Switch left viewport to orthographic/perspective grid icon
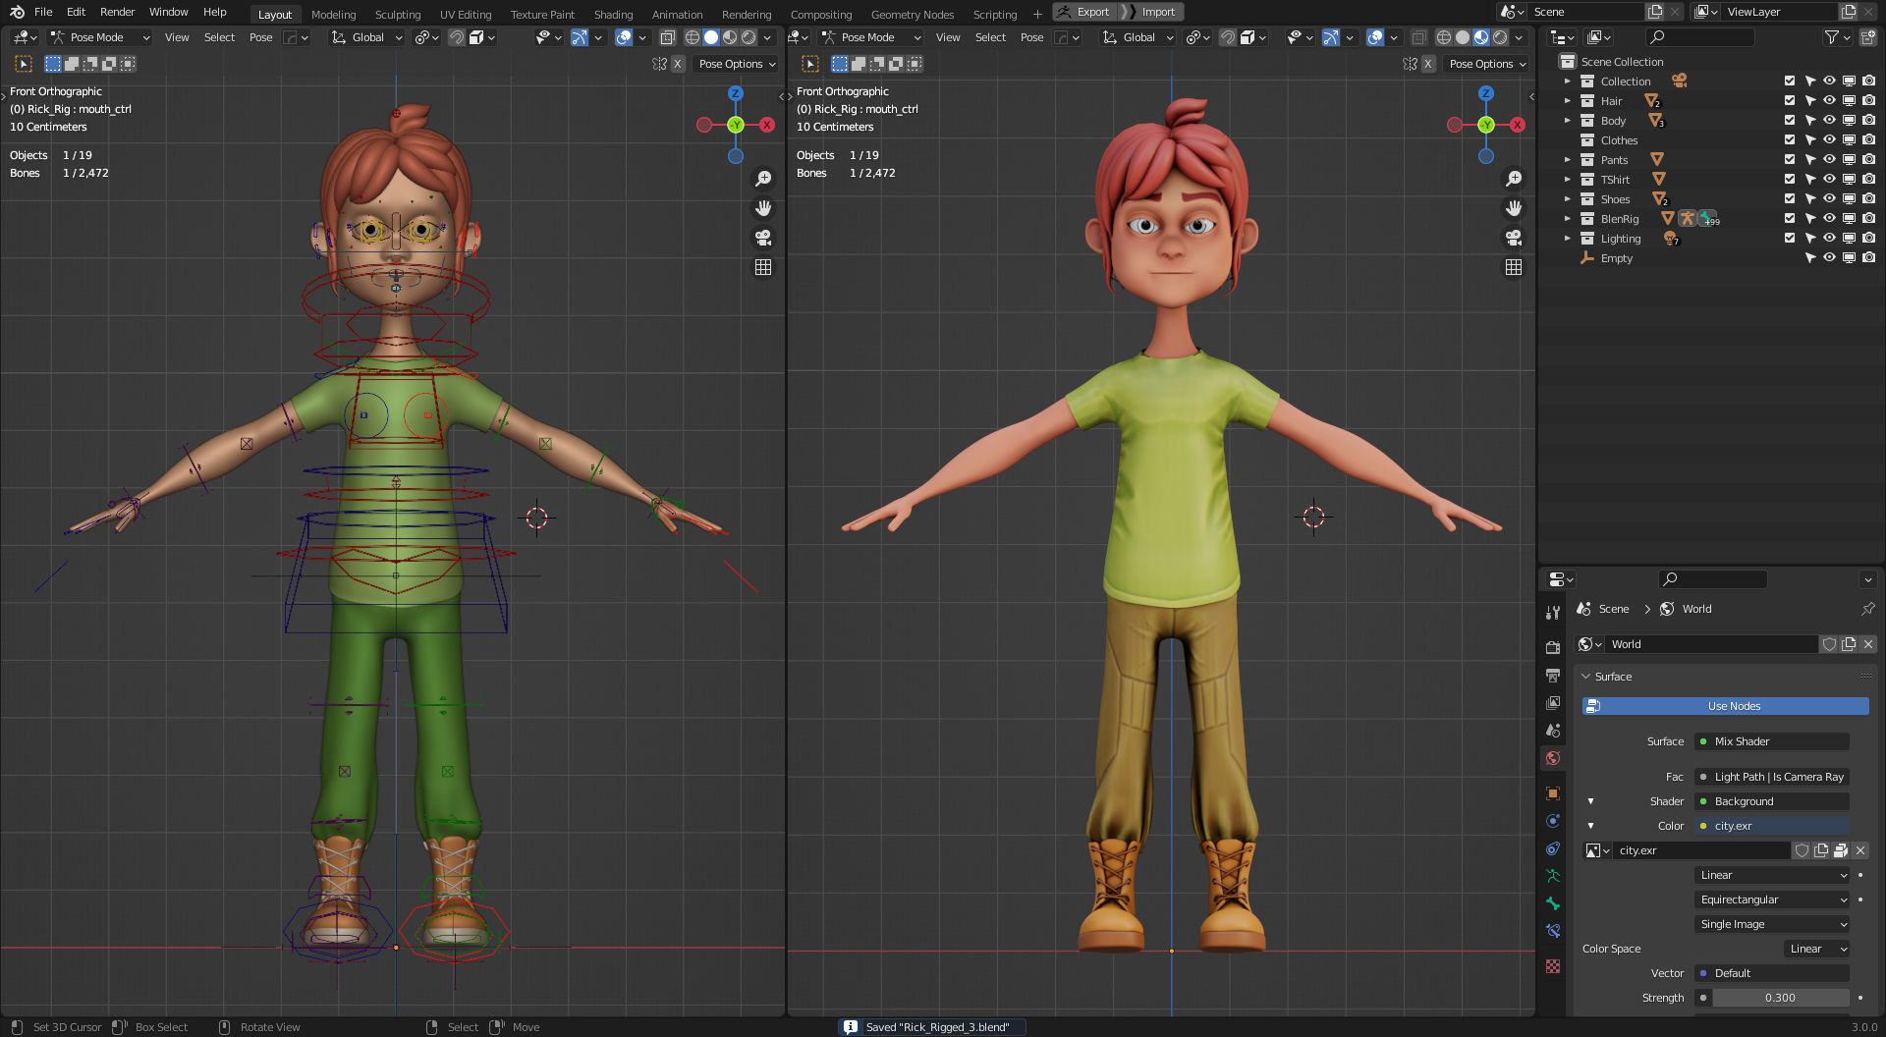Screen dimensions: 1886x1037 763,267
